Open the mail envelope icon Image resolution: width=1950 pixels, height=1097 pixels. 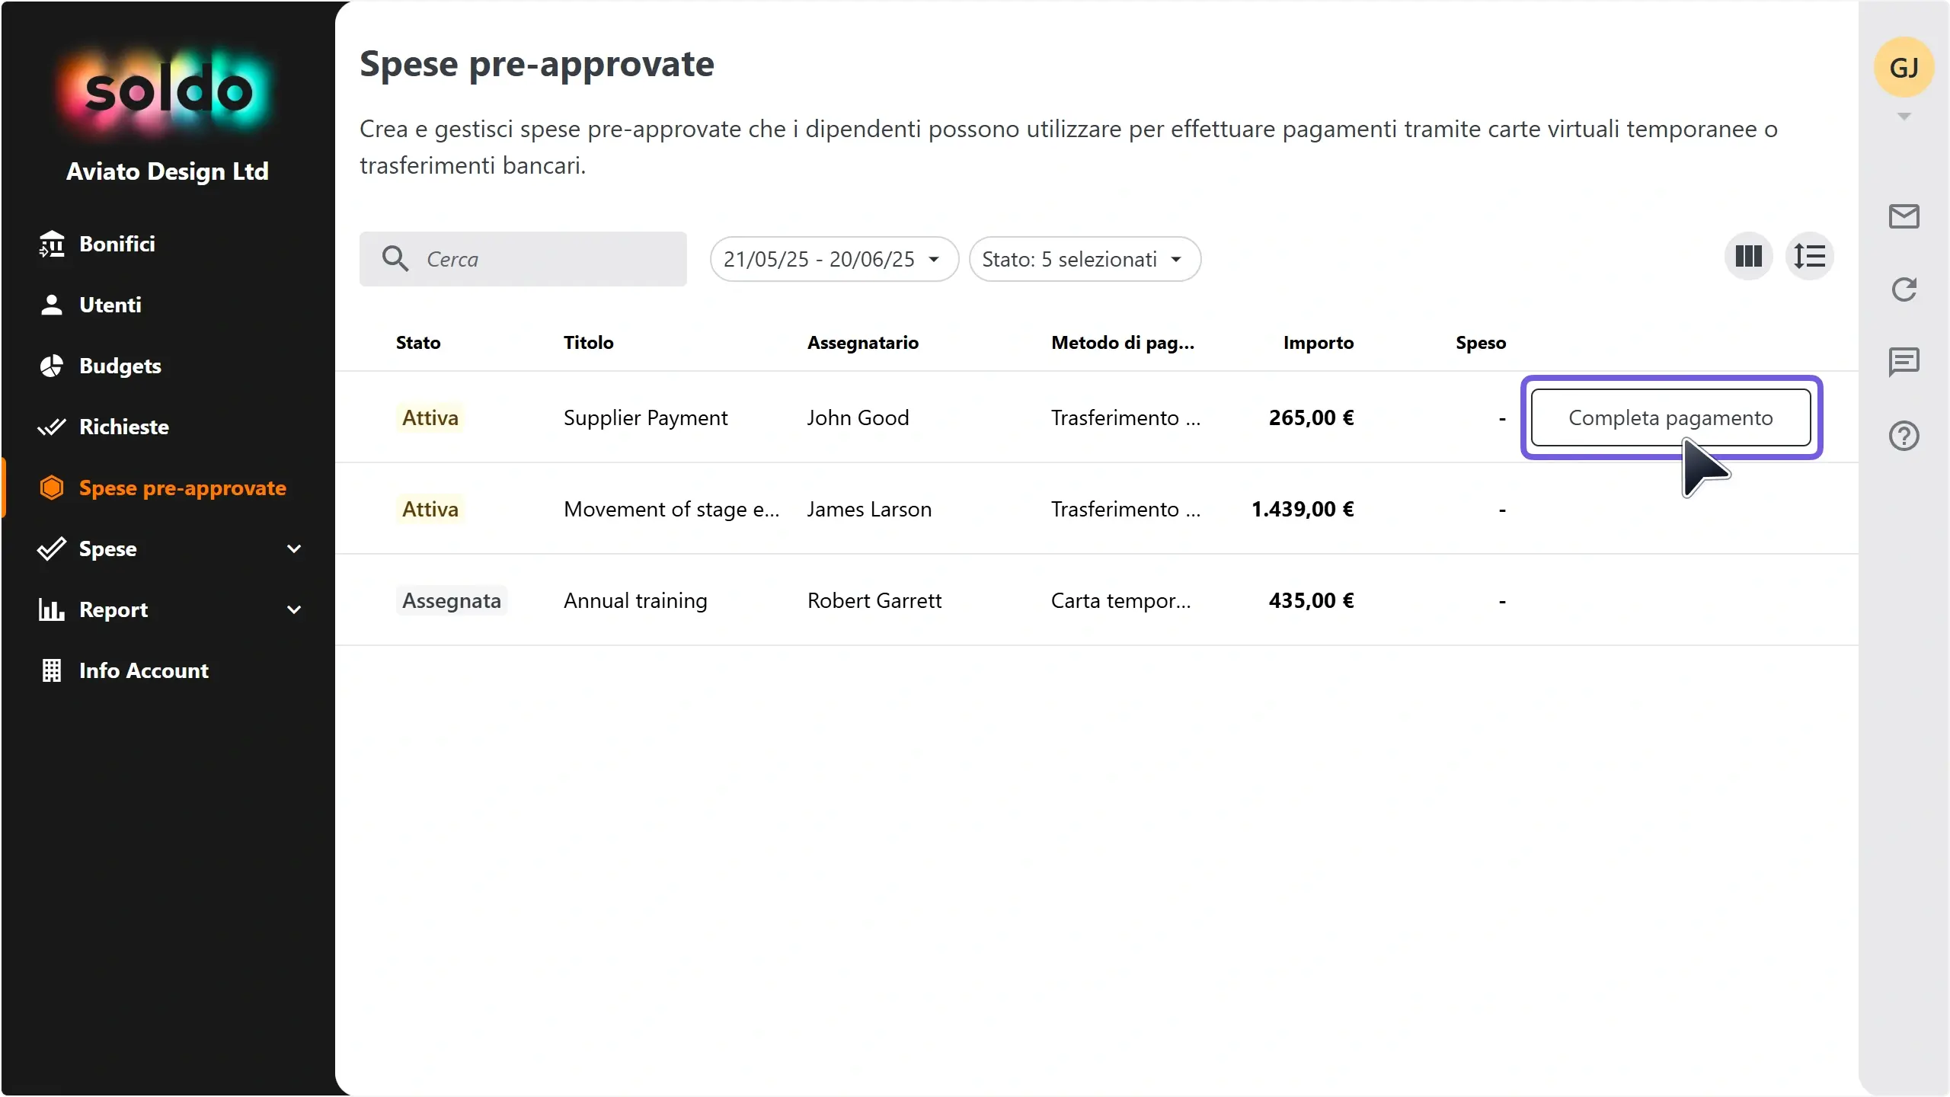click(1904, 216)
